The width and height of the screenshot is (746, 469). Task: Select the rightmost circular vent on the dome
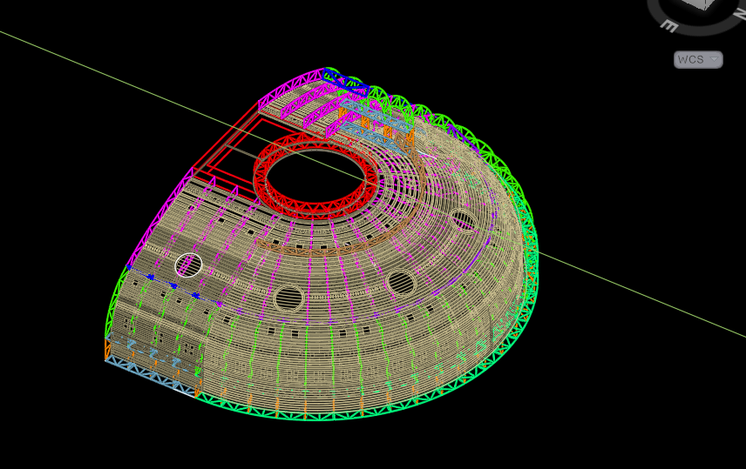464,221
